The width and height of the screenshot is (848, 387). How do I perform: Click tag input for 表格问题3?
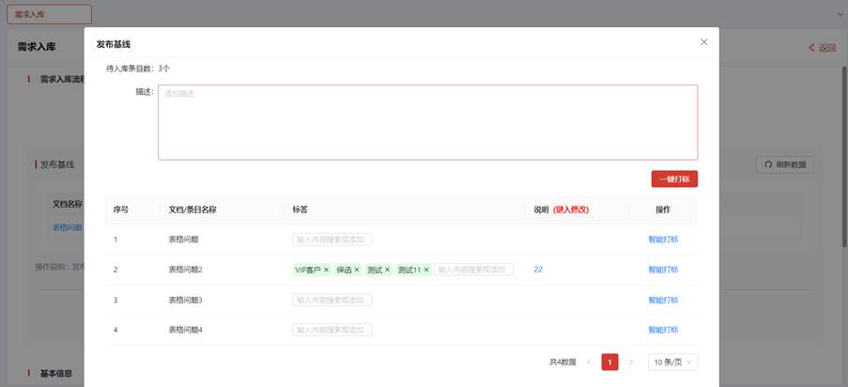(332, 300)
